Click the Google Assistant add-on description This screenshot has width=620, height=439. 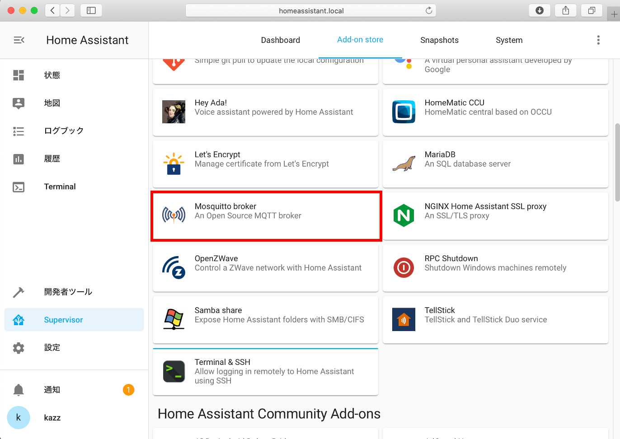498,65
